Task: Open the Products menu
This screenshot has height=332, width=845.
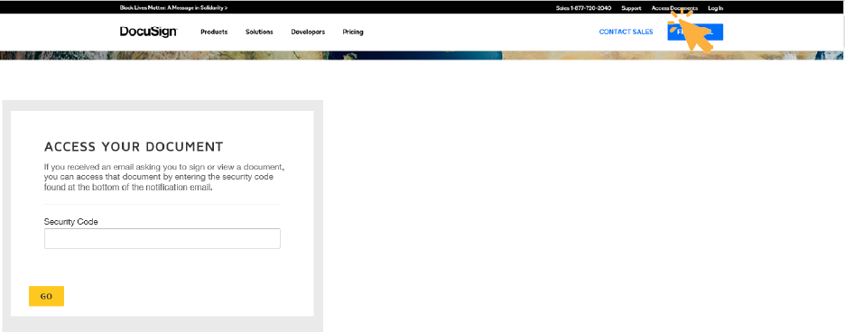Action: (214, 32)
